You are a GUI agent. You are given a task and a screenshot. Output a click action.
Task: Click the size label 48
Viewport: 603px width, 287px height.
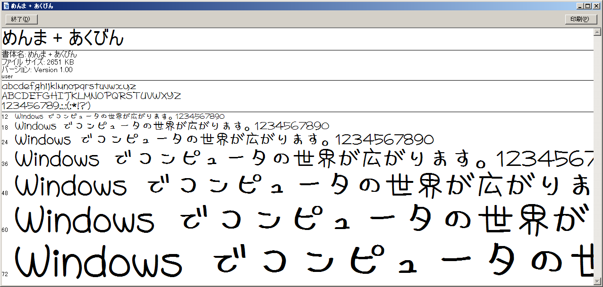(5, 193)
